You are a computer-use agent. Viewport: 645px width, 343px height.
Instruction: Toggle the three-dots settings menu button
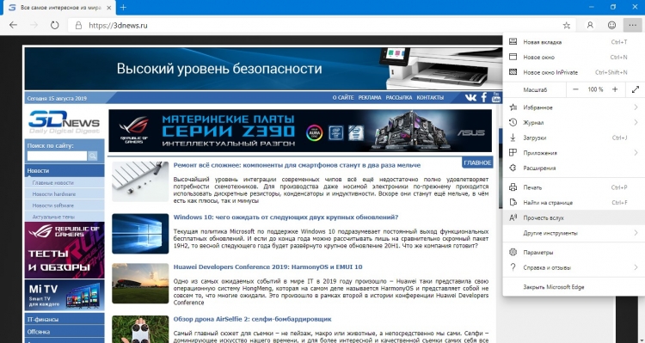coord(632,26)
